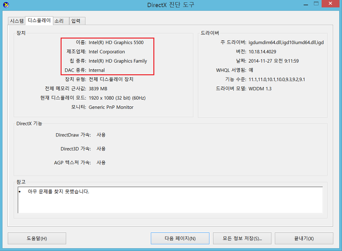Click the WHQL 서명됨 value 예
Viewport: 342px width, 251px height.
click(251, 70)
